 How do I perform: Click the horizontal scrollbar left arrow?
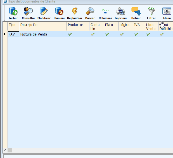5,150
